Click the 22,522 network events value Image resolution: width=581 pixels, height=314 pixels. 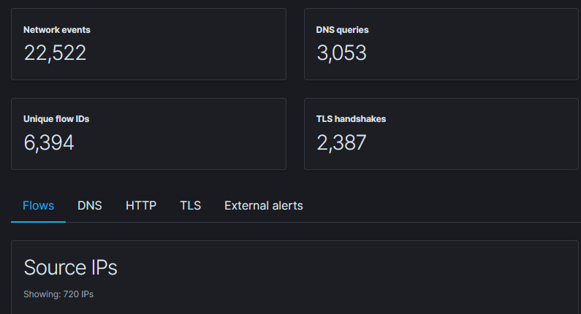pos(55,53)
